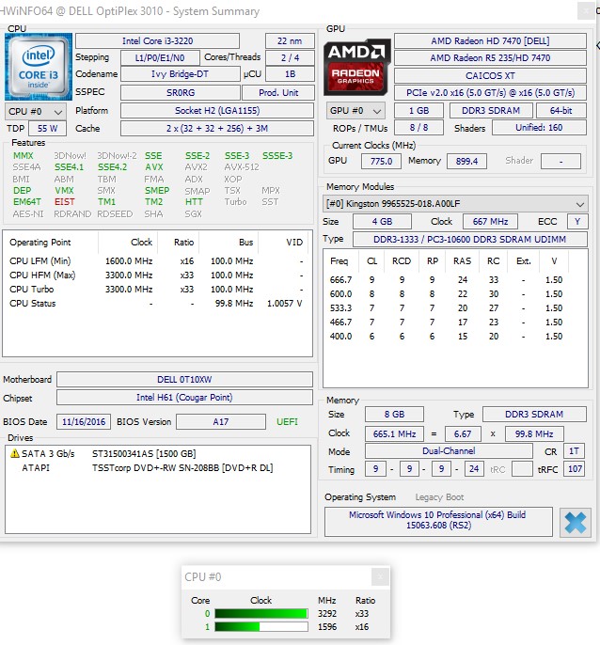
Task: Click the GPU memory clock 899.4 field
Action: (466, 162)
